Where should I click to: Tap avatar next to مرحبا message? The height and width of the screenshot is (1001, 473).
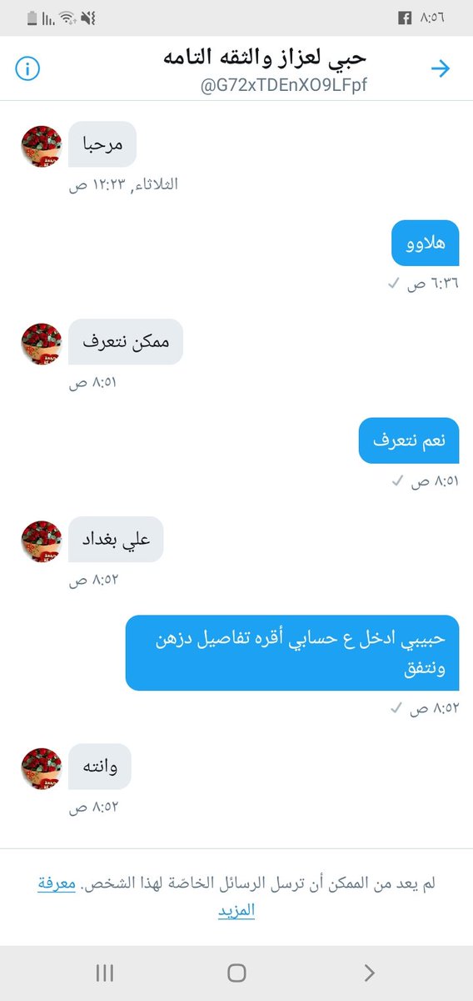point(42,147)
